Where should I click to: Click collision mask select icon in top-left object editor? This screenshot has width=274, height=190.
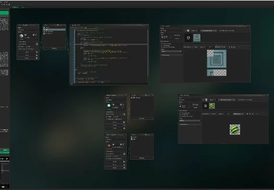[37, 44]
